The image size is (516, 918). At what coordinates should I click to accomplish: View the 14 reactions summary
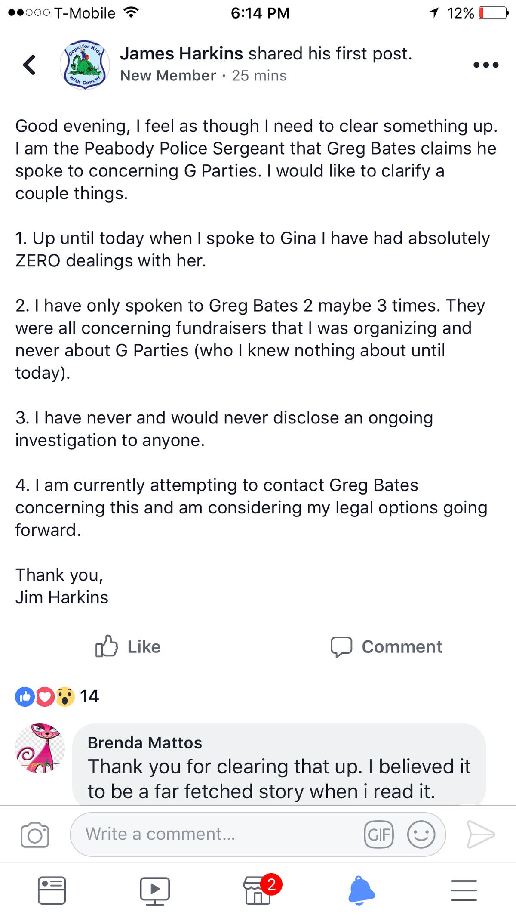(x=89, y=696)
